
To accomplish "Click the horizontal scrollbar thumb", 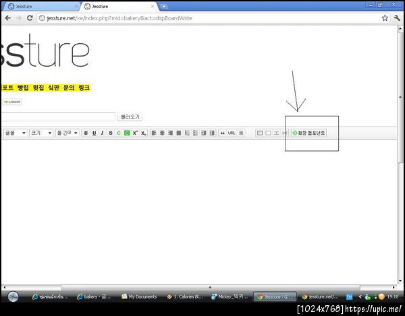I will coord(210,287).
